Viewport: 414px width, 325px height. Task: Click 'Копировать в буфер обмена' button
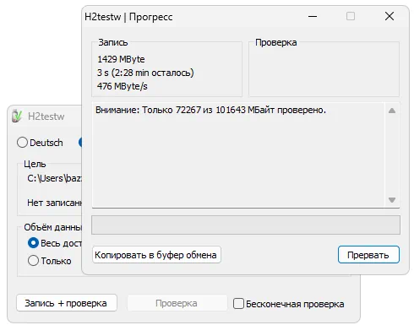click(x=156, y=255)
